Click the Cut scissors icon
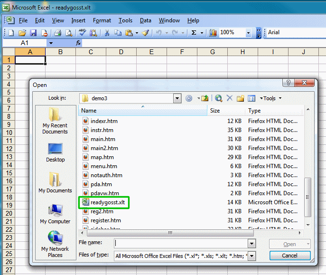Image resolution: width=326 pixels, height=275 pixels. click(x=107, y=33)
